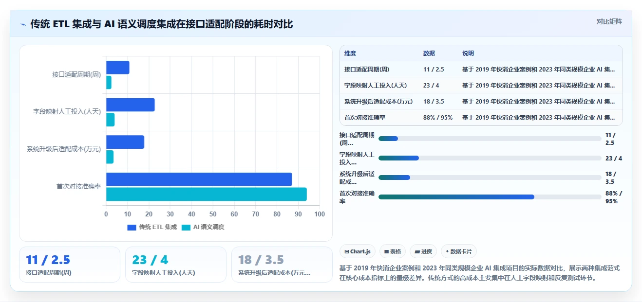This screenshot has width=642, height=302.
Task: Click the blue ETL bar for 字段映射人工投入
Action: point(131,105)
